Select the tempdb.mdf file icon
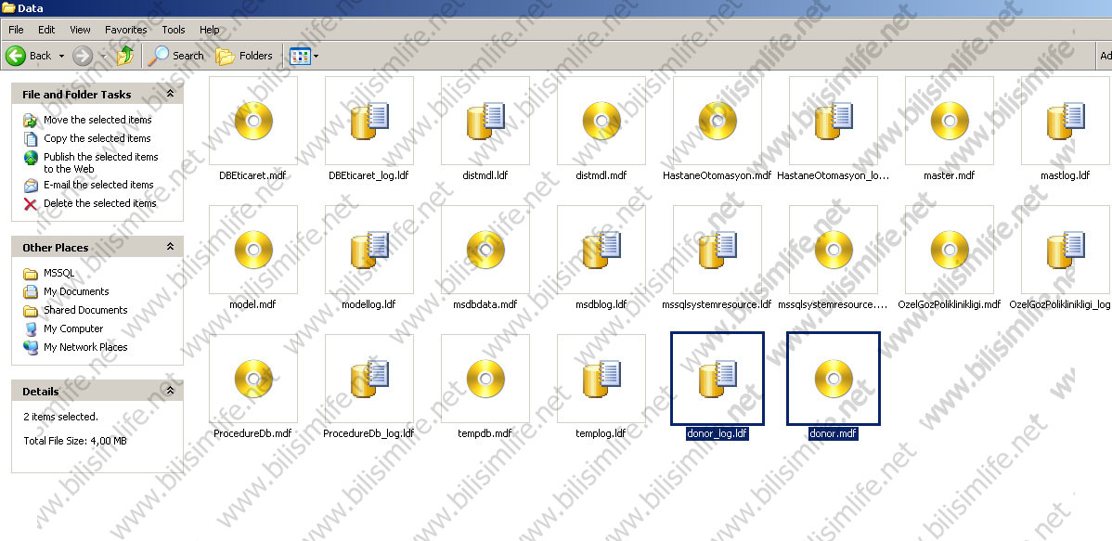This screenshot has width=1112, height=541. click(485, 379)
